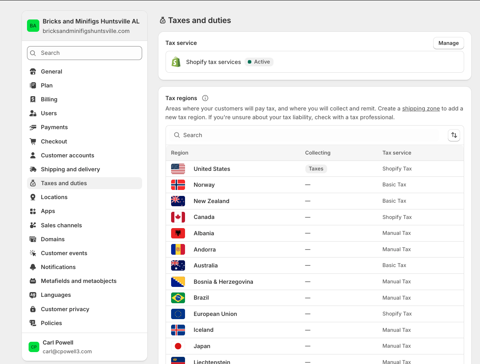This screenshot has width=480, height=364.
Task: Click the Collecting column header
Action: click(x=318, y=153)
